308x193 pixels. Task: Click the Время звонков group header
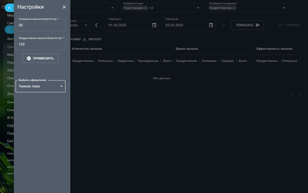pyautogui.click(x=187, y=49)
